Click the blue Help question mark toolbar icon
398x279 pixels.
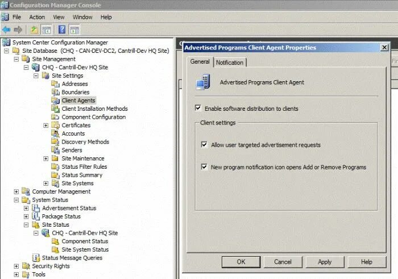tap(62, 30)
